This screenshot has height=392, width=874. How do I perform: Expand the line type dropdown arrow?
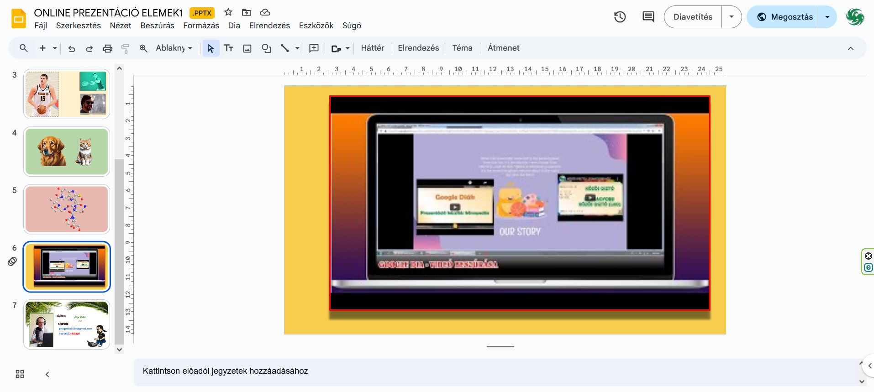[x=297, y=48]
